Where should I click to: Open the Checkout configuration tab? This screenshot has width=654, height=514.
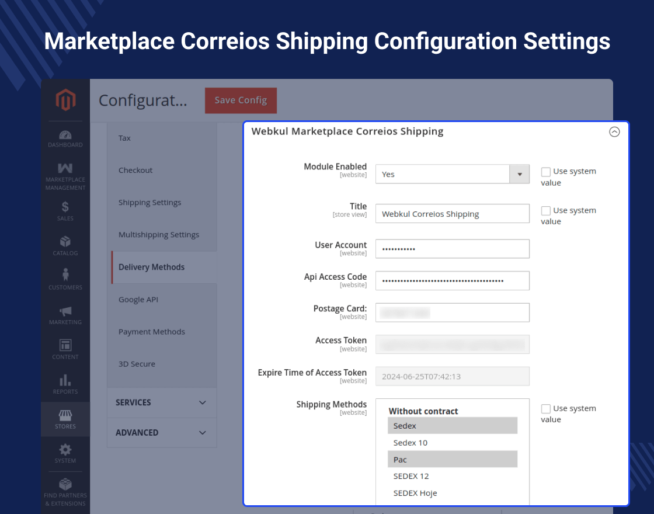pos(162,170)
